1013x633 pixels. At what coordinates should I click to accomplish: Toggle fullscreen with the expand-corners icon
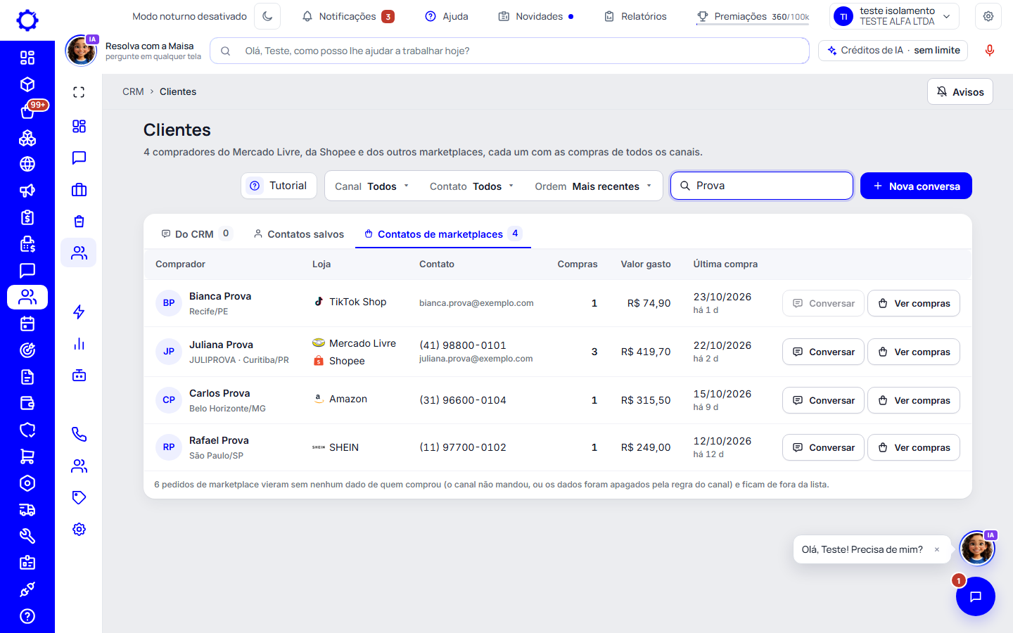point(79,92)
